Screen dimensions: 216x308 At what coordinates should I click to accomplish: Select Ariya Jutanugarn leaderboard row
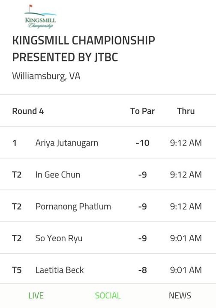[x=108, y=142]
